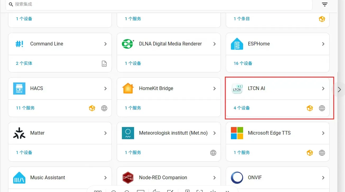The image size is (345, 192).
Task: Expand the HACS card chevron
Action: click(105, 88)
